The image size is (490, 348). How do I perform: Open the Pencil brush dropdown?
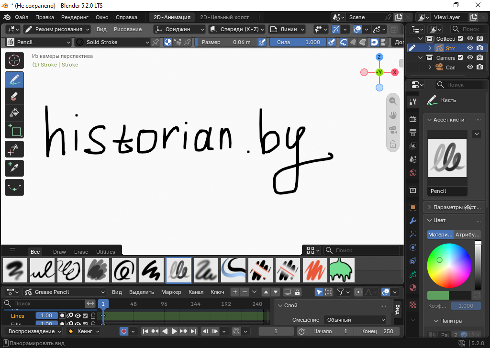click(39, 42)
